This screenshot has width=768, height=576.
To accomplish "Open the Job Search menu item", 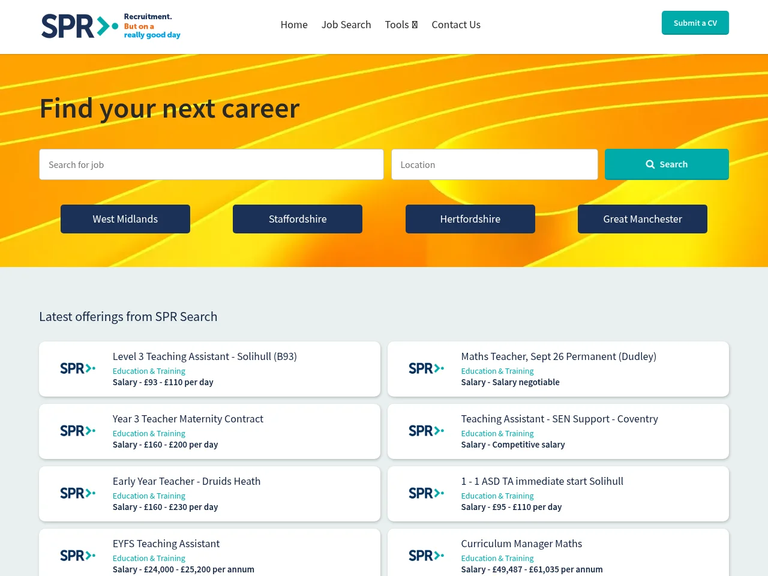I will point(346,25).
